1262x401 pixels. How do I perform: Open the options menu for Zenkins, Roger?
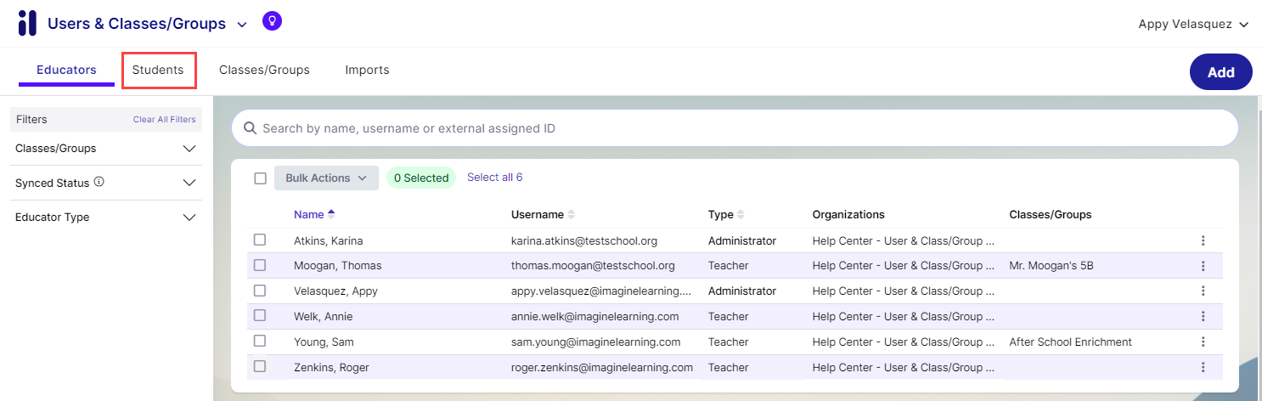[1203, 368]
